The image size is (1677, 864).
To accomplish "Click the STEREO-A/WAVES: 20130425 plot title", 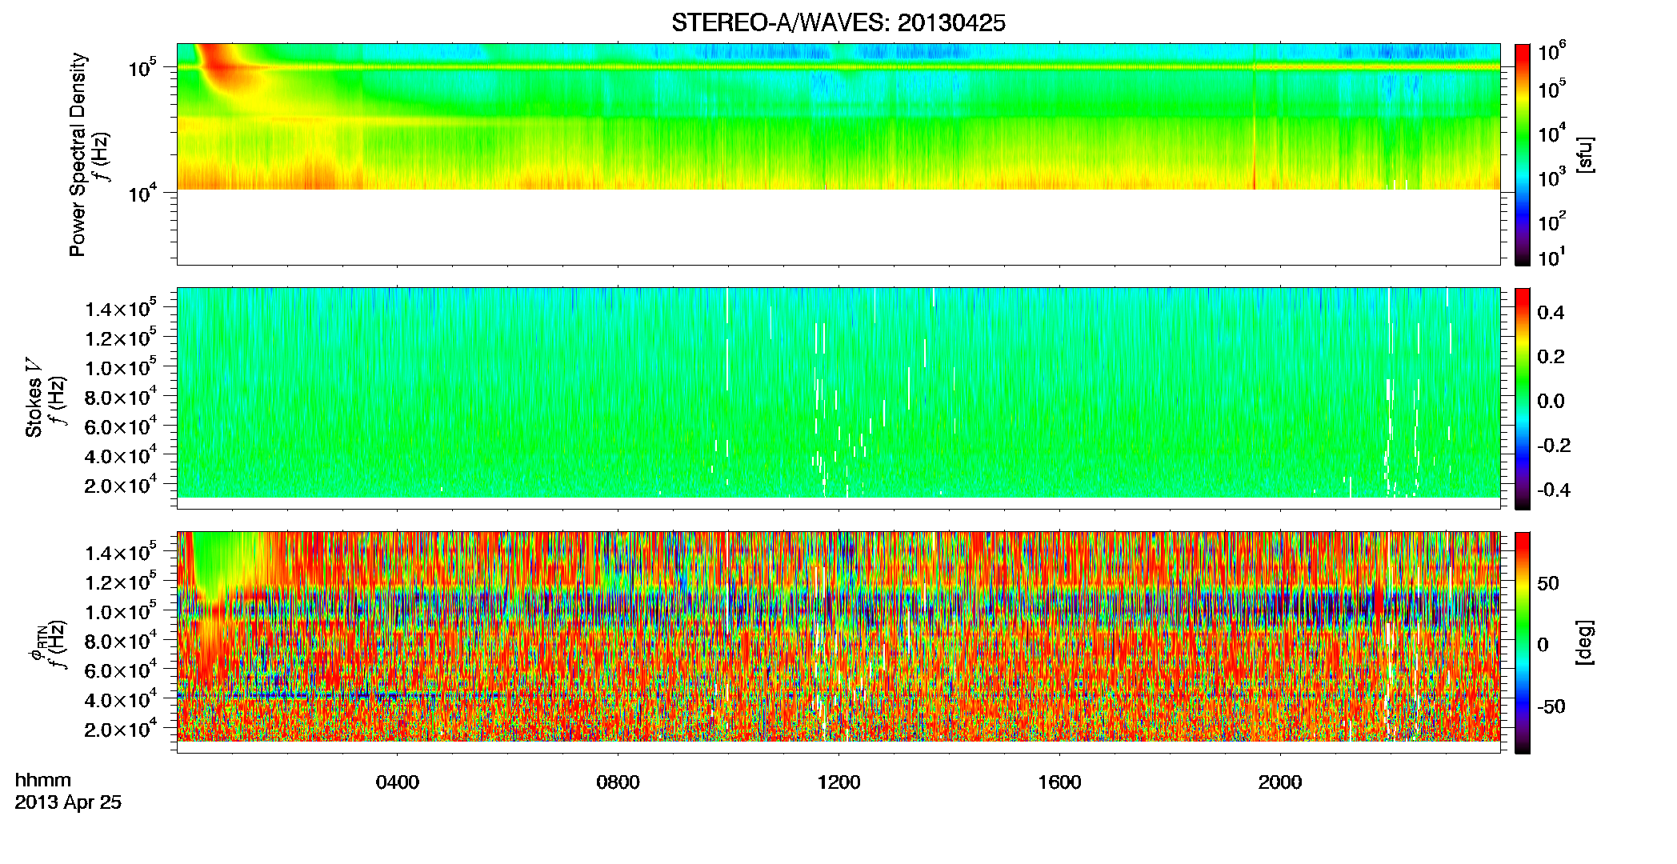I will (838, 23).
